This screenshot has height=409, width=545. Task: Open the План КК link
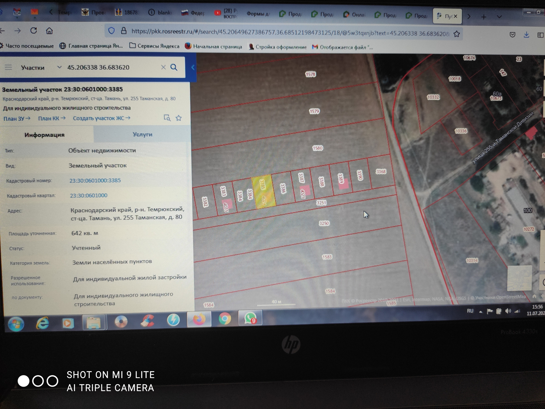click(52, 118)
